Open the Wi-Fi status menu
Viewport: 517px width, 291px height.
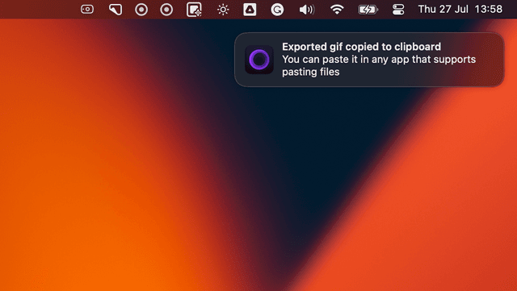click(337, 10)
